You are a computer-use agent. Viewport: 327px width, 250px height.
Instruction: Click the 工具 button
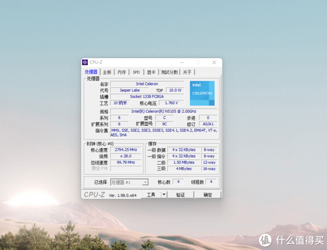click(151, 195)
